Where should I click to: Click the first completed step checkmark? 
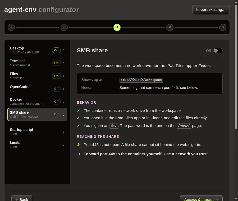click(x=11, y=28)
